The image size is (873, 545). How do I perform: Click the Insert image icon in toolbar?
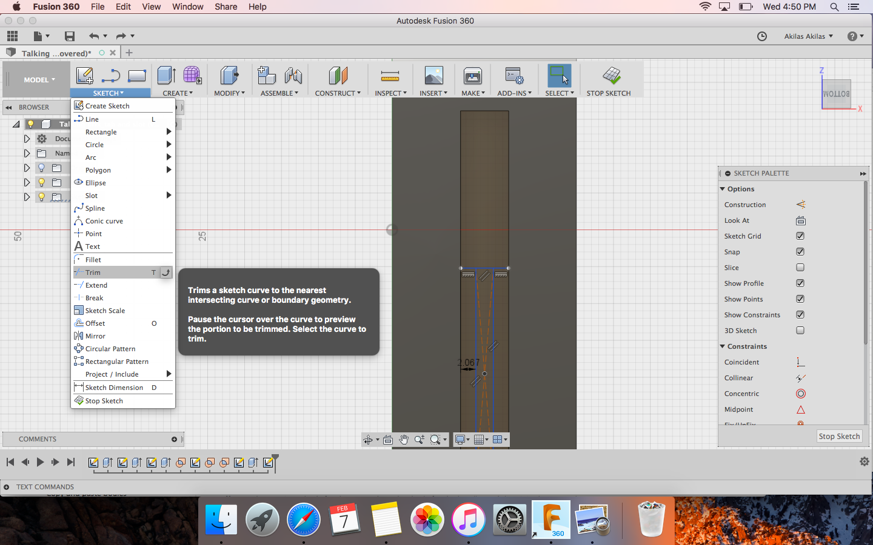point(433,76)
